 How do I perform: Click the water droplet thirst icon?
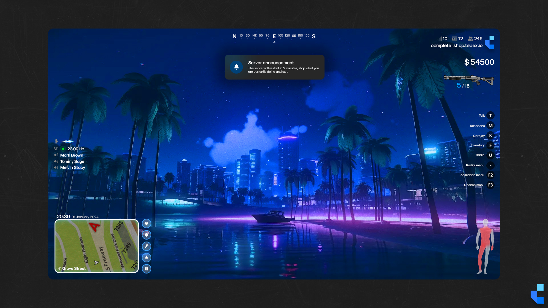coord(146,257)
